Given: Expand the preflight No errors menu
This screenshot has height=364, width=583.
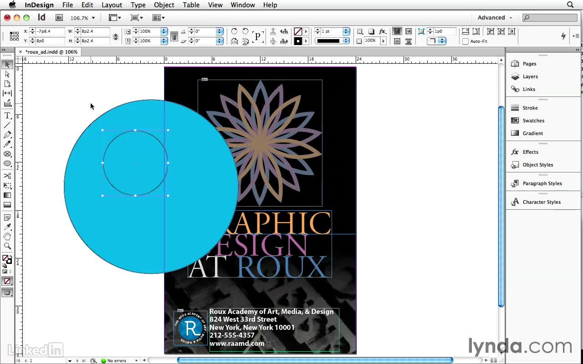Looking at the screenshot, I should tap(136, 361).
